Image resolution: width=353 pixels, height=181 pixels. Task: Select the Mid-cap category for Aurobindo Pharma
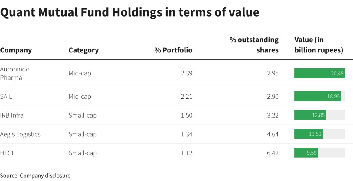click(80, 73)
